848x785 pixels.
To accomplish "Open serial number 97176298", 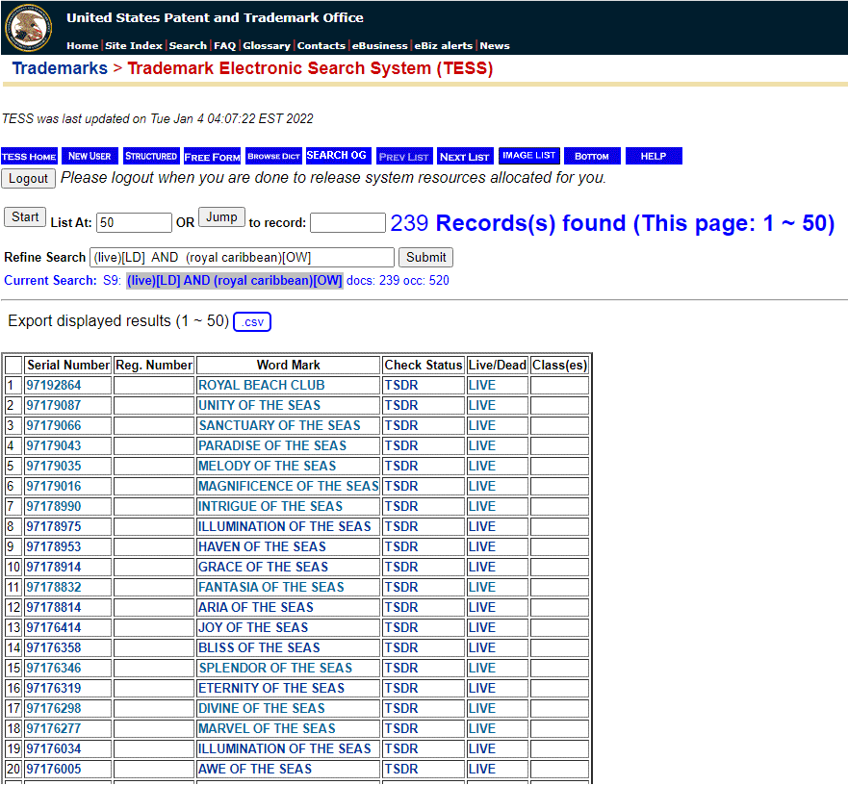I will 54,708.
